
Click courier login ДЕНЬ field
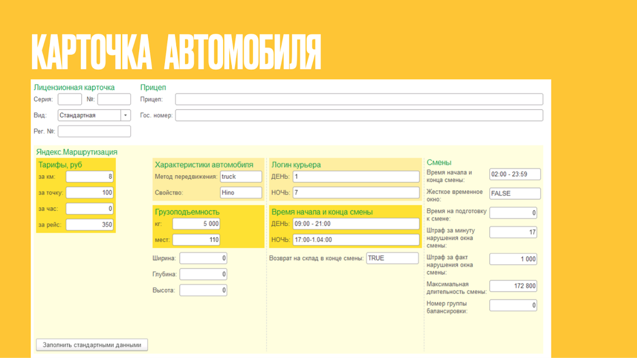click(x=356, y=177)
